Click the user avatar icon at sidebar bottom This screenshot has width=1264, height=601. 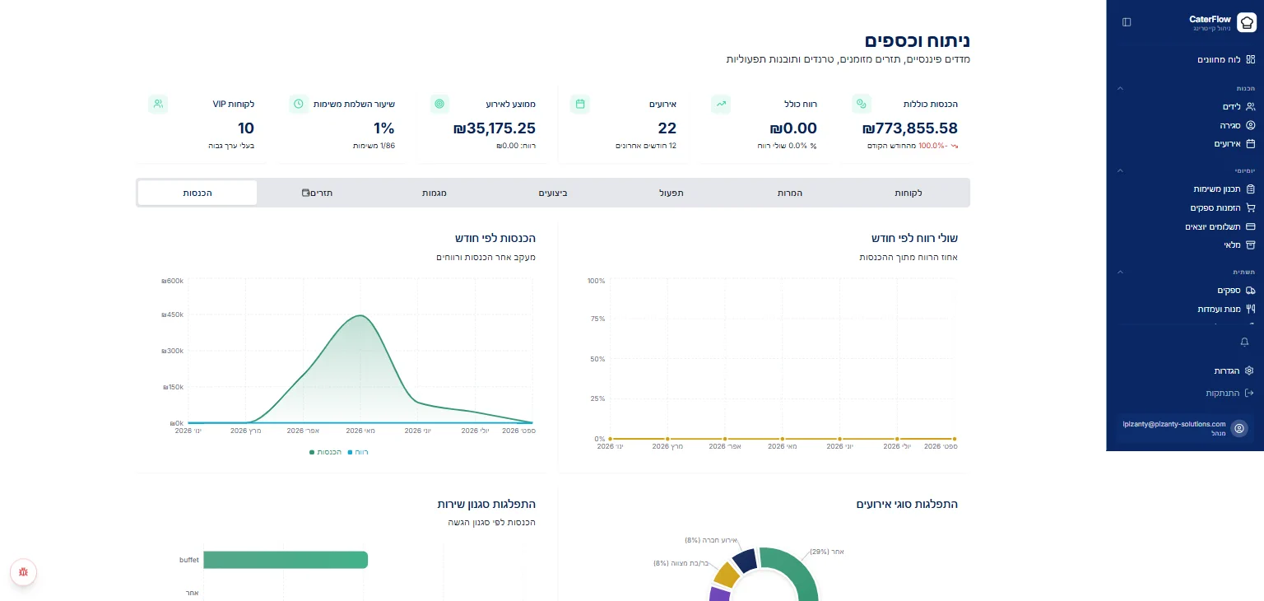tap(1239, 428)
